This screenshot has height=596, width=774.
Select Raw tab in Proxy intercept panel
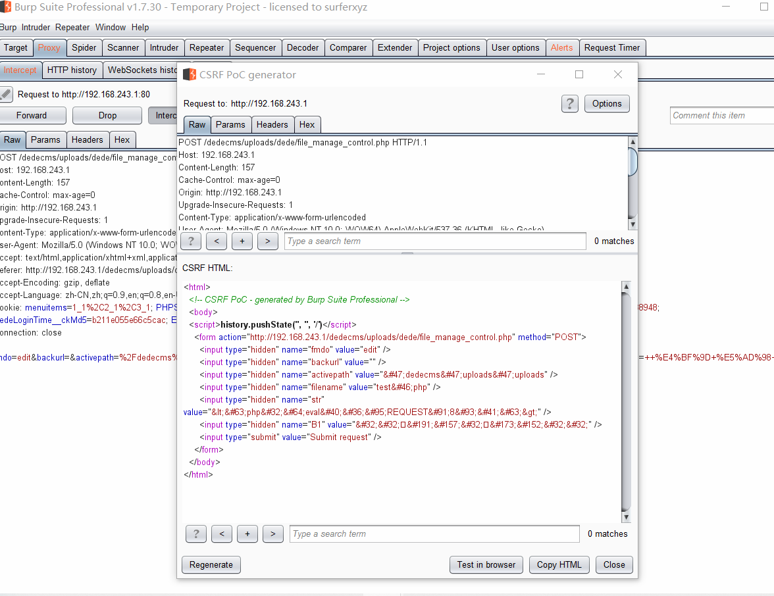(13, 139)
